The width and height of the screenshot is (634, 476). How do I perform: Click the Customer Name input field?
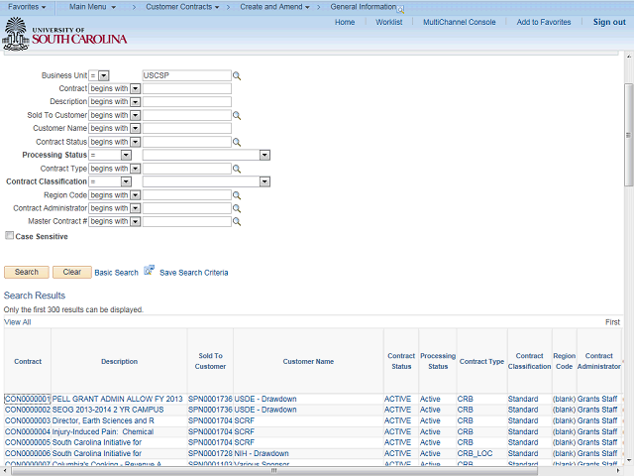tap(187, 128)
